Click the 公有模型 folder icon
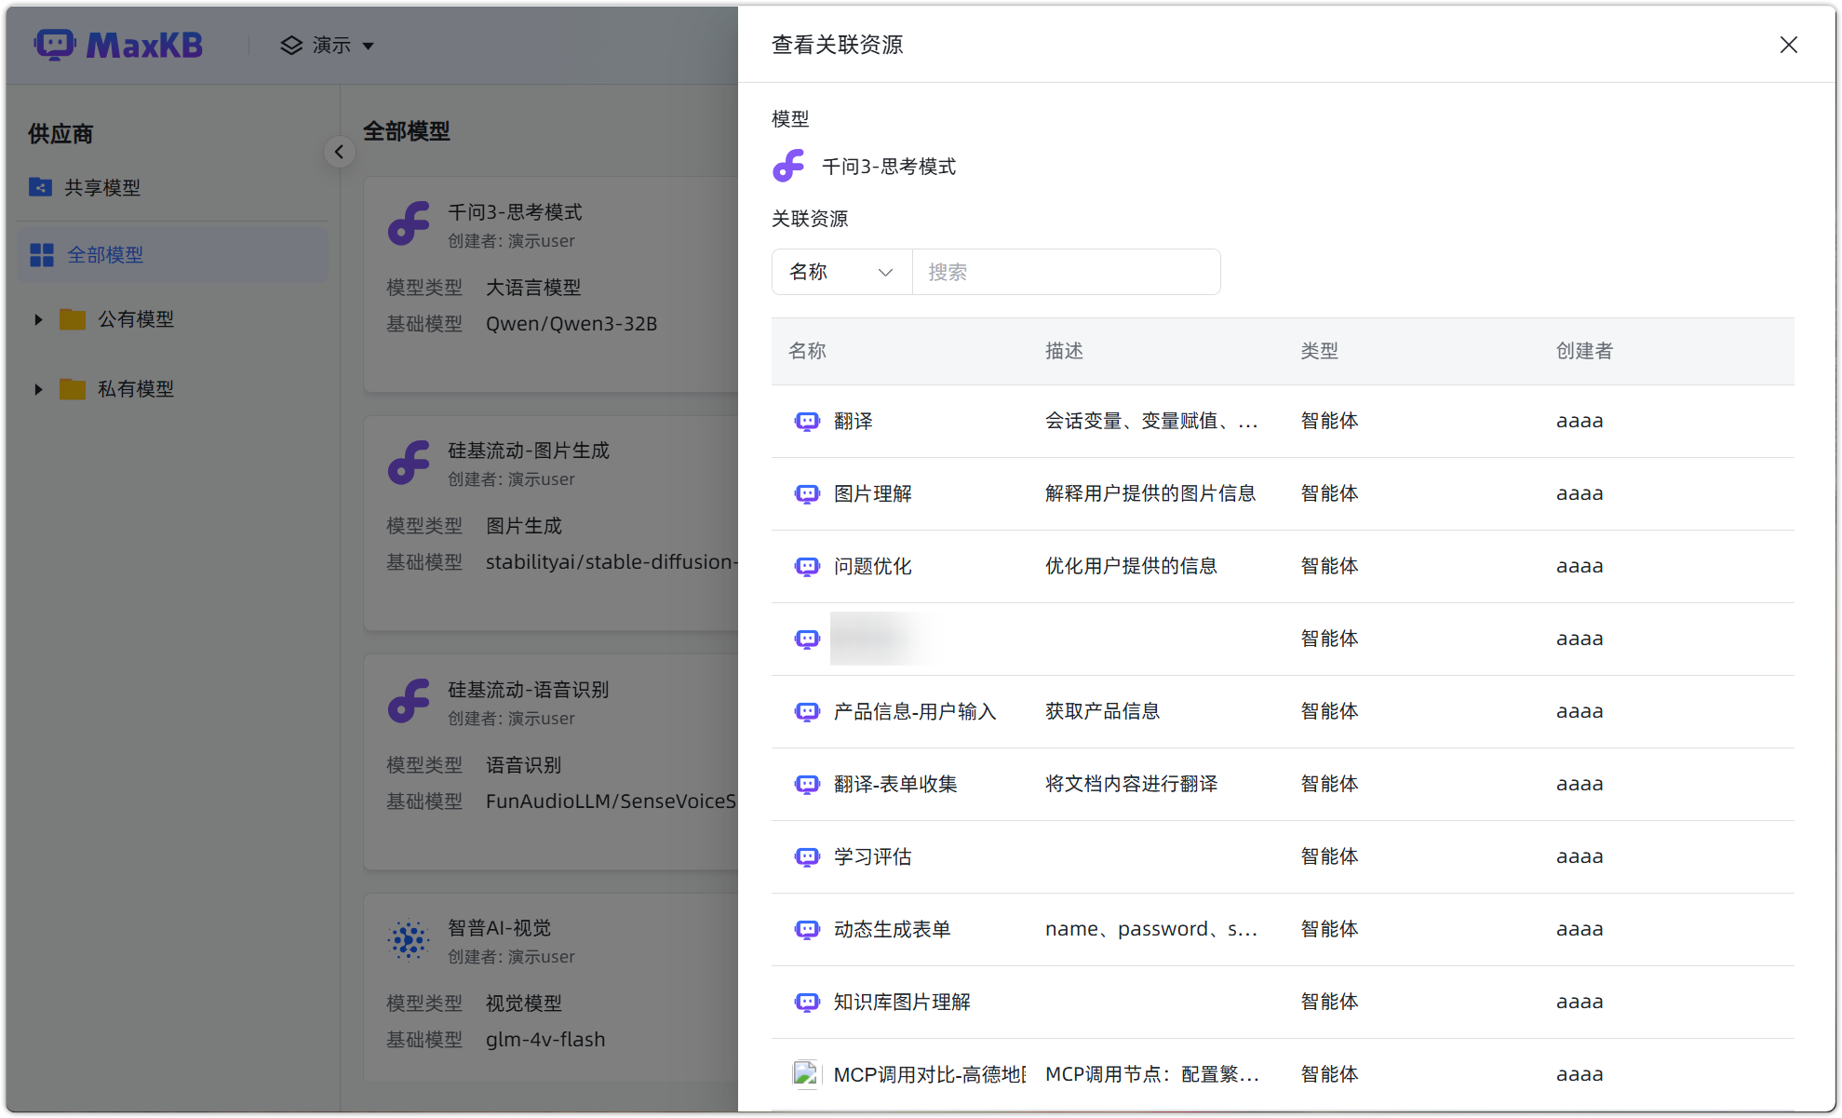Viewport: 1842px width, 1118px height. [x=73, y=318]
